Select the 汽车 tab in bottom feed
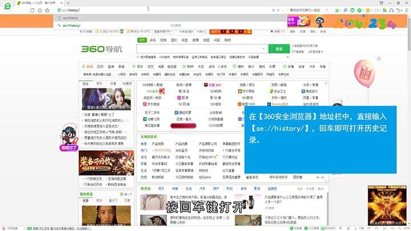The height and width of the screenshot is (231, 411). [202, 189]
